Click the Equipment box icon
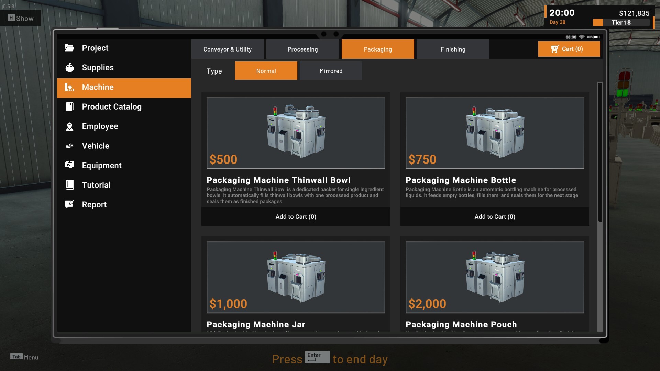The height and width of the screenshot is (371, 660). 69,165
